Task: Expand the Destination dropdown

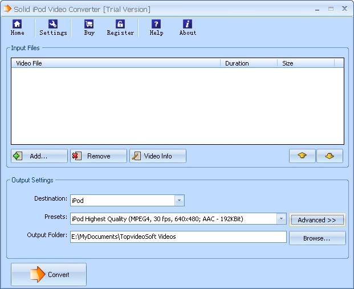Action: [180, 201]
